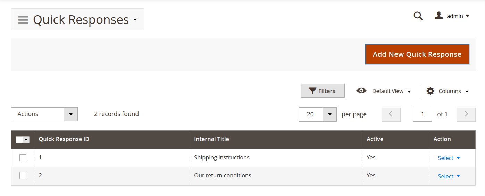Go to previous page arrow
Viewport: 485px width, 196px height.
391,114
